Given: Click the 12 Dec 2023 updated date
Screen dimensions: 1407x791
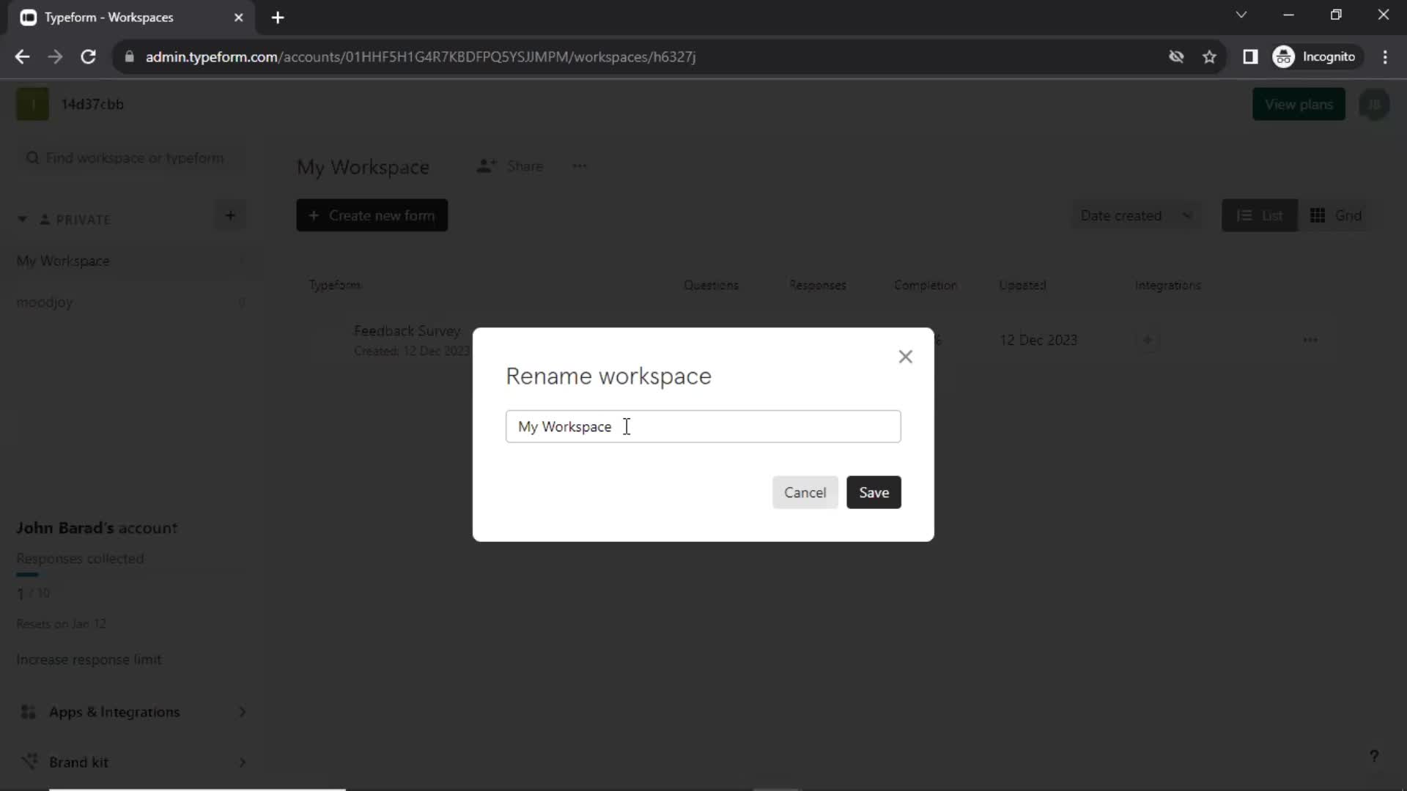Looking at the screenshot, I should point(1038,340).
